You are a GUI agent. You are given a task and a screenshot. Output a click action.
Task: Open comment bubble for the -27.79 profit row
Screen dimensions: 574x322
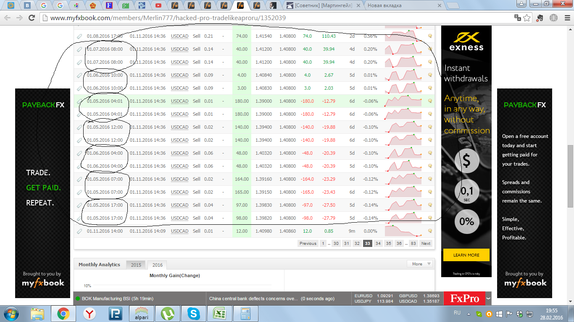[430, 218]
